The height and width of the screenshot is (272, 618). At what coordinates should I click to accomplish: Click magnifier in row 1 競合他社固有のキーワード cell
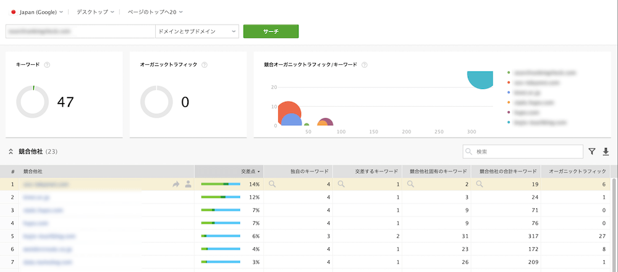(410, 184)
